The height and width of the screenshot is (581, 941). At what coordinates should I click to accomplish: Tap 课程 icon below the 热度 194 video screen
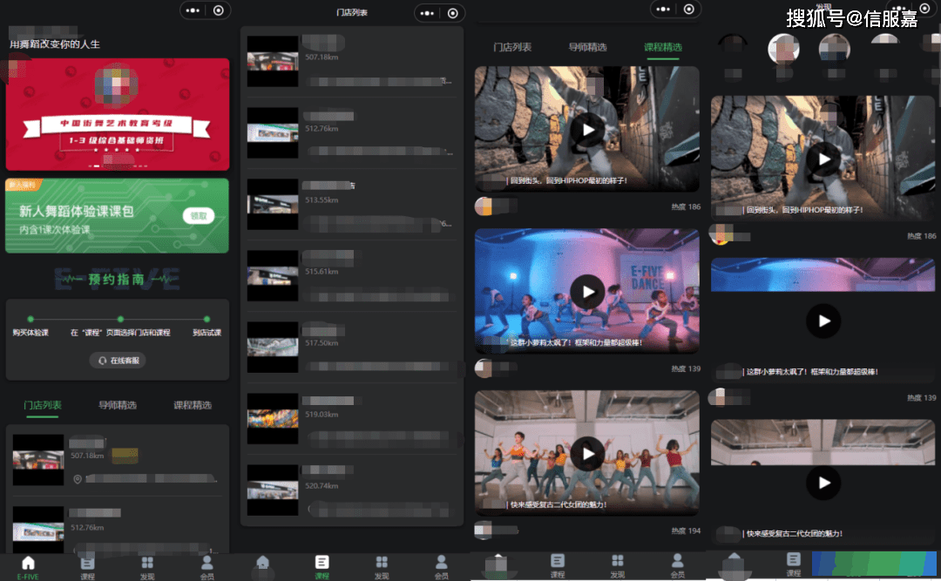(x=558, y=565)
